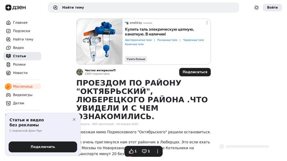Screen dimensions: 287x161
Task: Click the Дзен logo
Action: 15,8
